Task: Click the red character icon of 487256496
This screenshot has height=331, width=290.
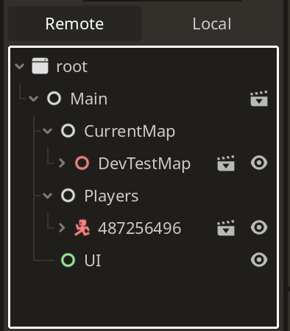Action: (82, 228)
